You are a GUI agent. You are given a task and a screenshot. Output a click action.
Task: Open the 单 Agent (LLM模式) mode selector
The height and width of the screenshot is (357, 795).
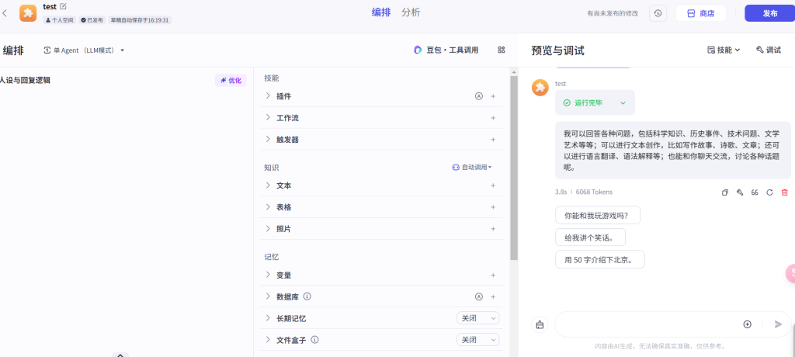point(84,50)
